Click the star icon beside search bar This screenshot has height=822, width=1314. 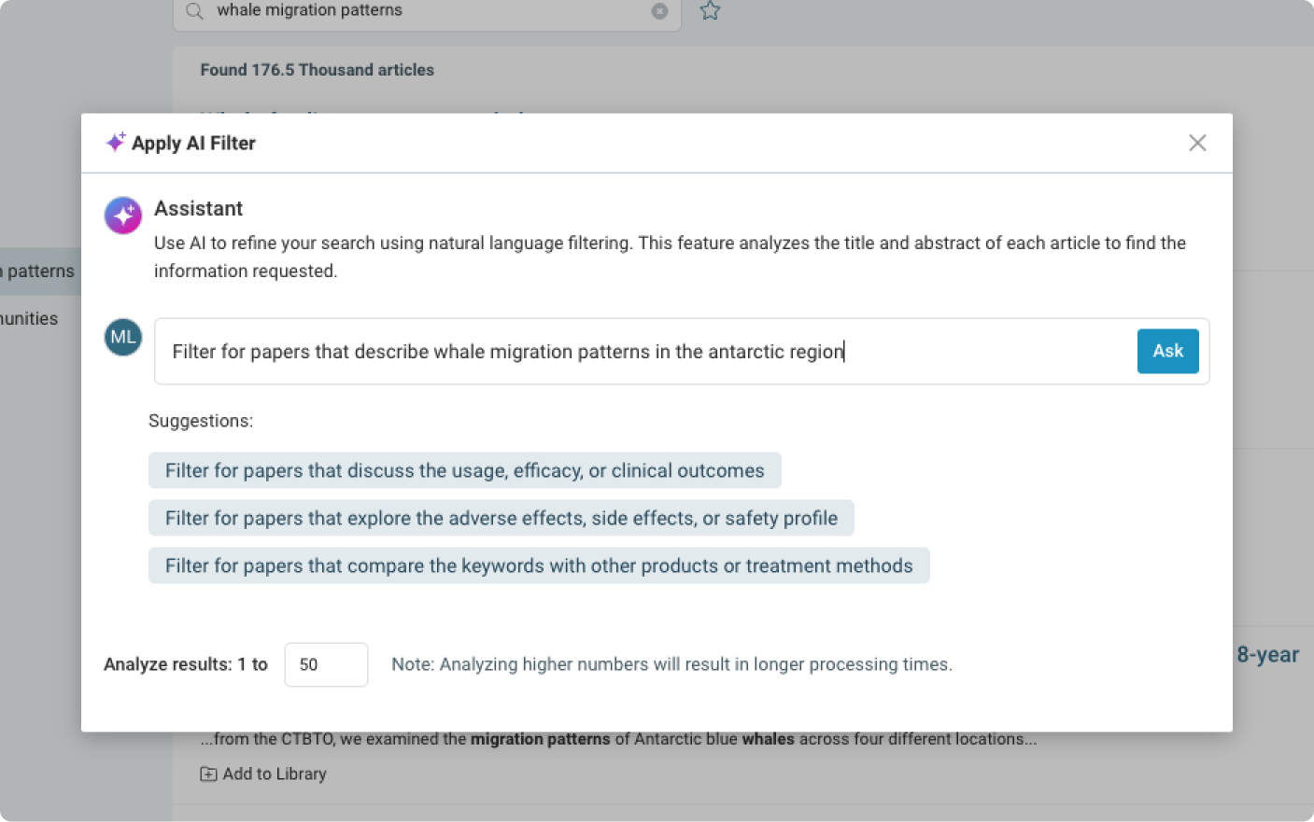(x=710, y=11)
